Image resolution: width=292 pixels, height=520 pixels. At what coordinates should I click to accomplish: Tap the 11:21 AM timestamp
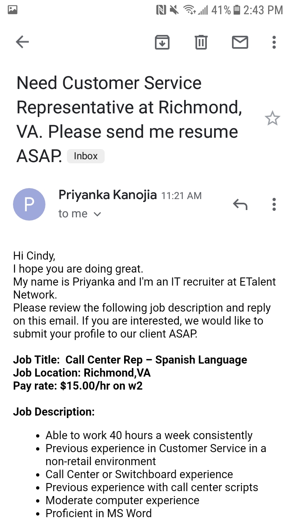(x=181, y=196)
